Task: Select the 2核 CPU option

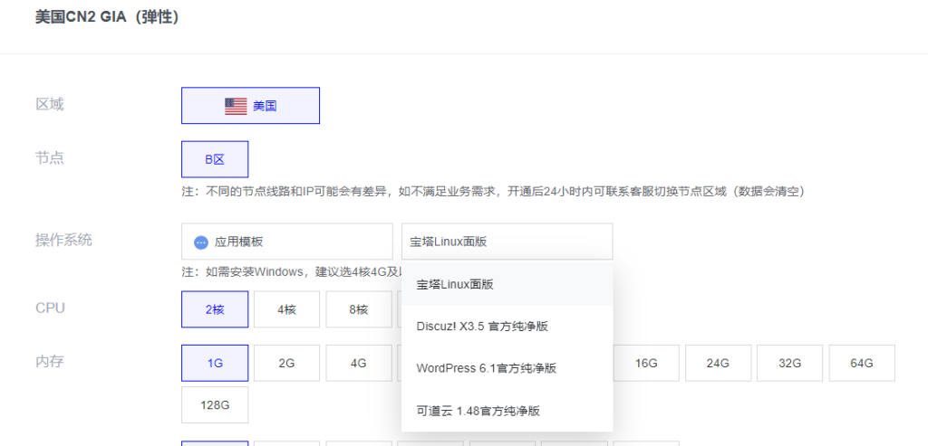Action: coord(215,309)
